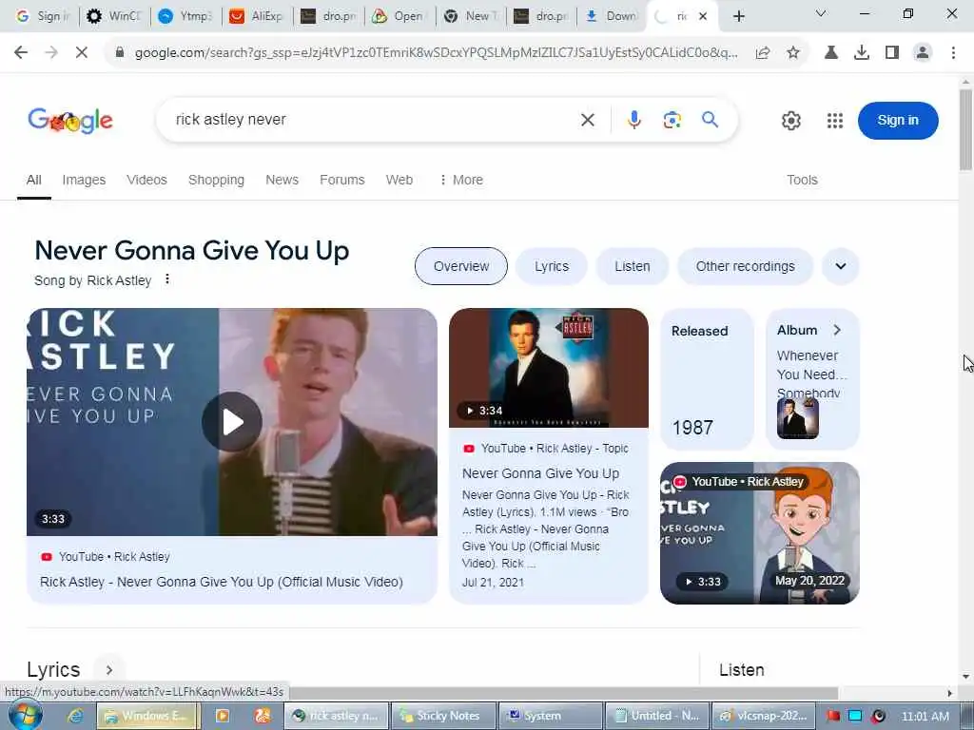This screenshot has height=730, width=974.
Task: Open the Album card arrow
Action: [x=837, y=330]
